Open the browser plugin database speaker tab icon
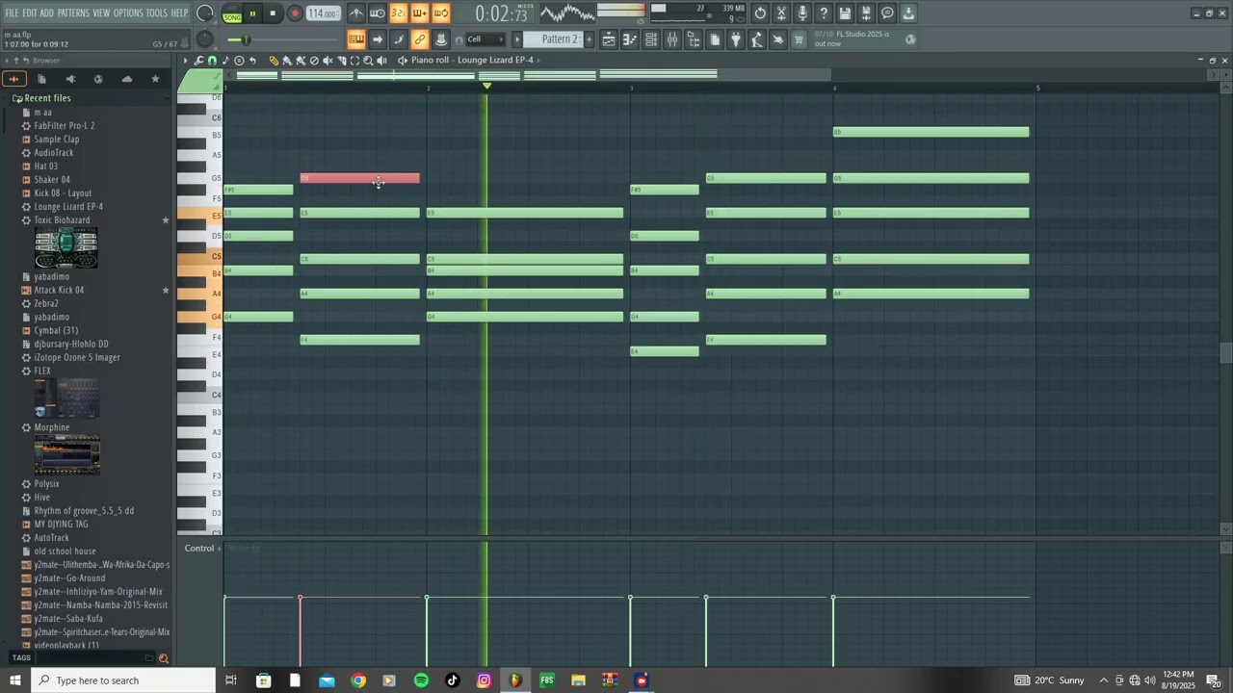This screenshot has height=693, width=1233. (x=69, y=79)
